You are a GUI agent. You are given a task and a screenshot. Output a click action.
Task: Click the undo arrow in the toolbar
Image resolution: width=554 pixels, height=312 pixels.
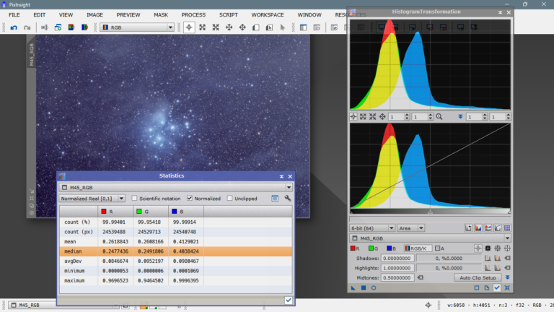tap(14, 27)
